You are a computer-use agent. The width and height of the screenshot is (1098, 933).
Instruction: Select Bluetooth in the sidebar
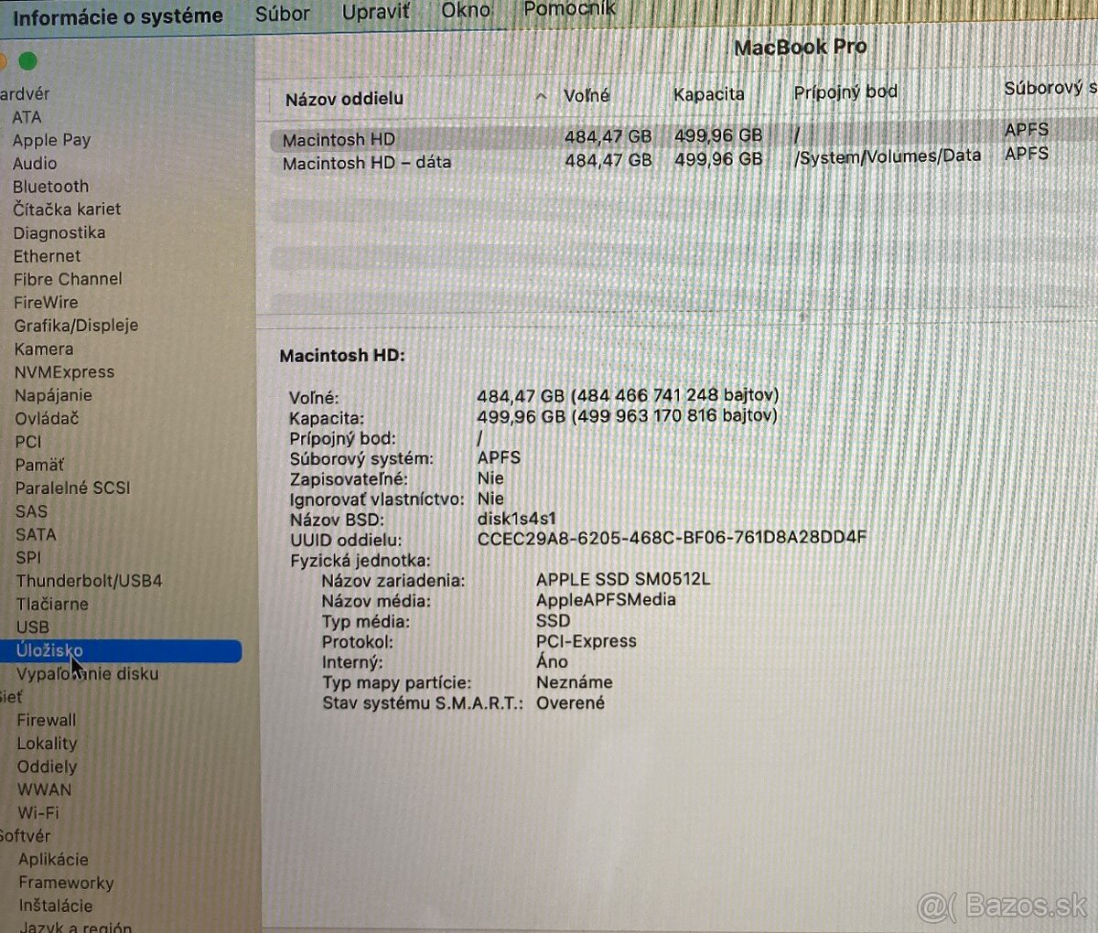50,186
